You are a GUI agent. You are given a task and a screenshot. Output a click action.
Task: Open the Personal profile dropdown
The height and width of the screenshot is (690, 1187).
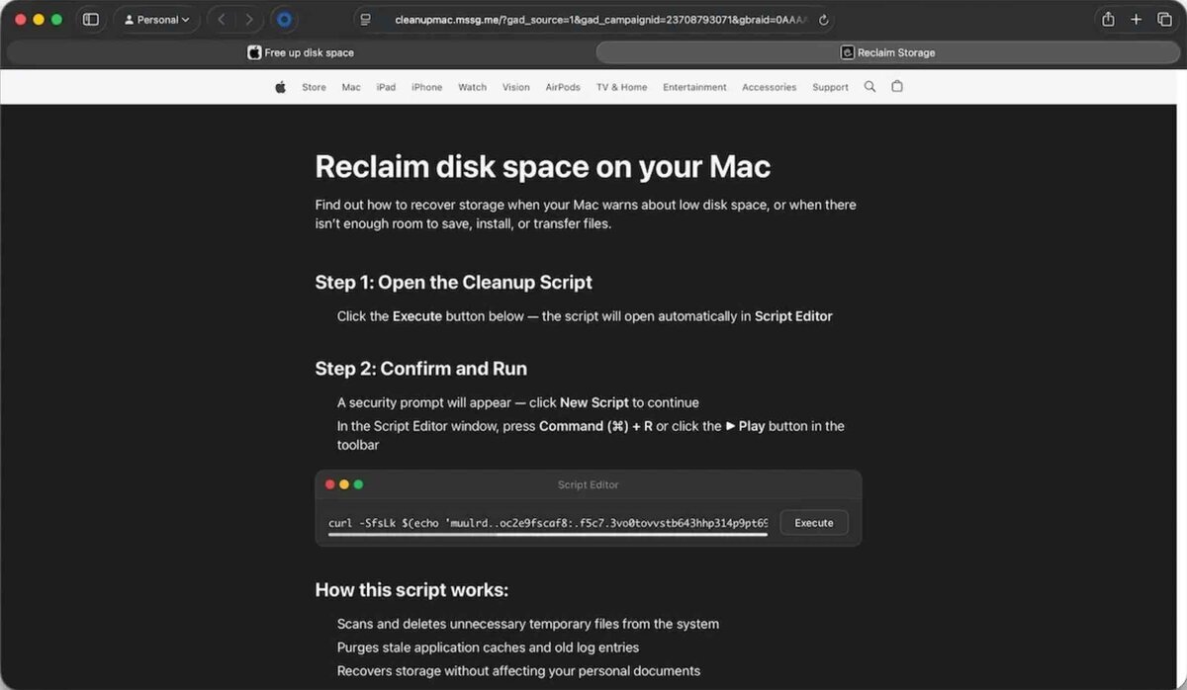coord(157,19)
